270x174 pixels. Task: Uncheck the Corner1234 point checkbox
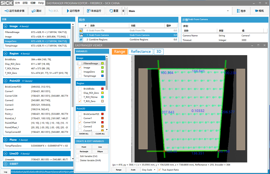click(80, 122)
